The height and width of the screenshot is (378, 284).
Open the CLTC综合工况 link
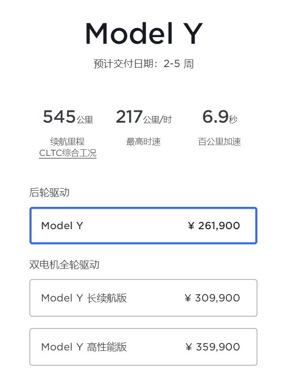[68, 153]
